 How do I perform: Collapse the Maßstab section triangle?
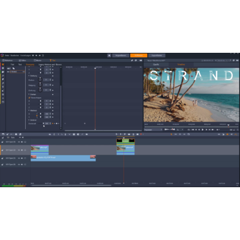[x=29, y=110]
